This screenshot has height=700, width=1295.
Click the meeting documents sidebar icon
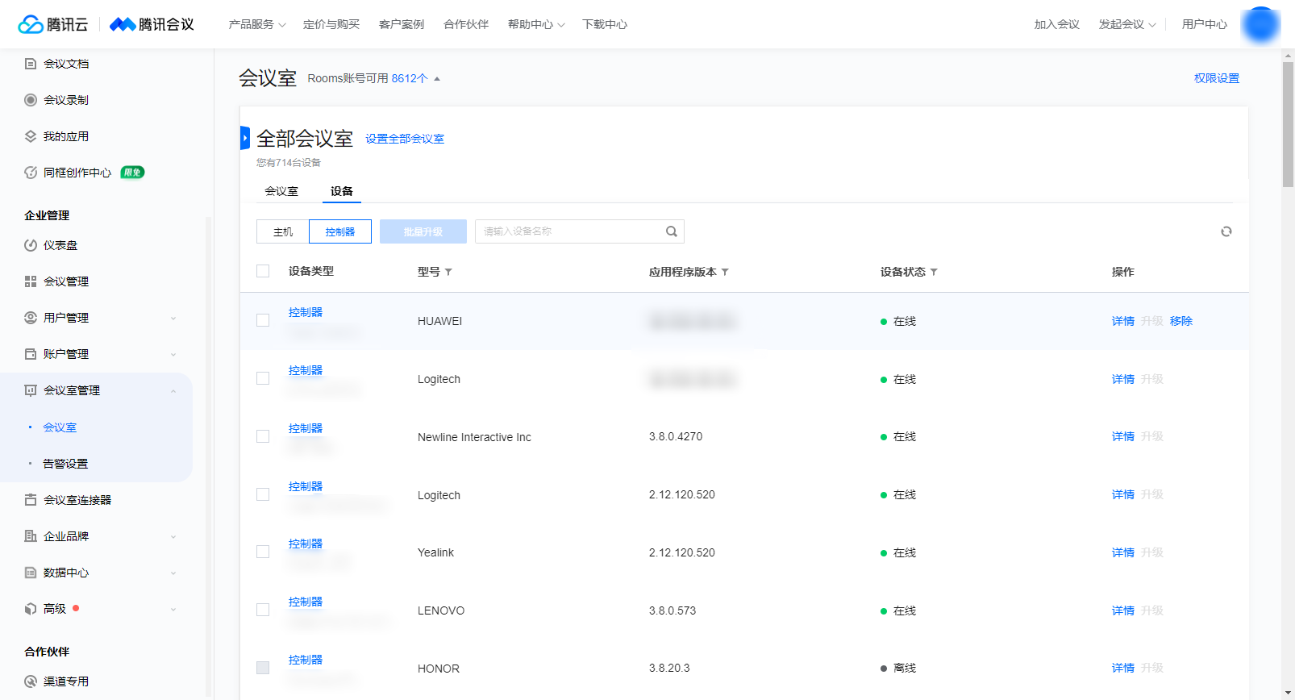[x=31, y=64]
